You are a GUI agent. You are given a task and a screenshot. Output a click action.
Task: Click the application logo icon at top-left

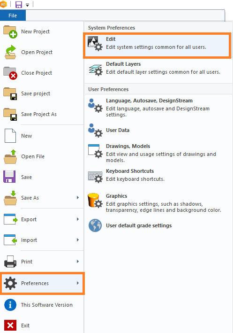click(3, 4)
